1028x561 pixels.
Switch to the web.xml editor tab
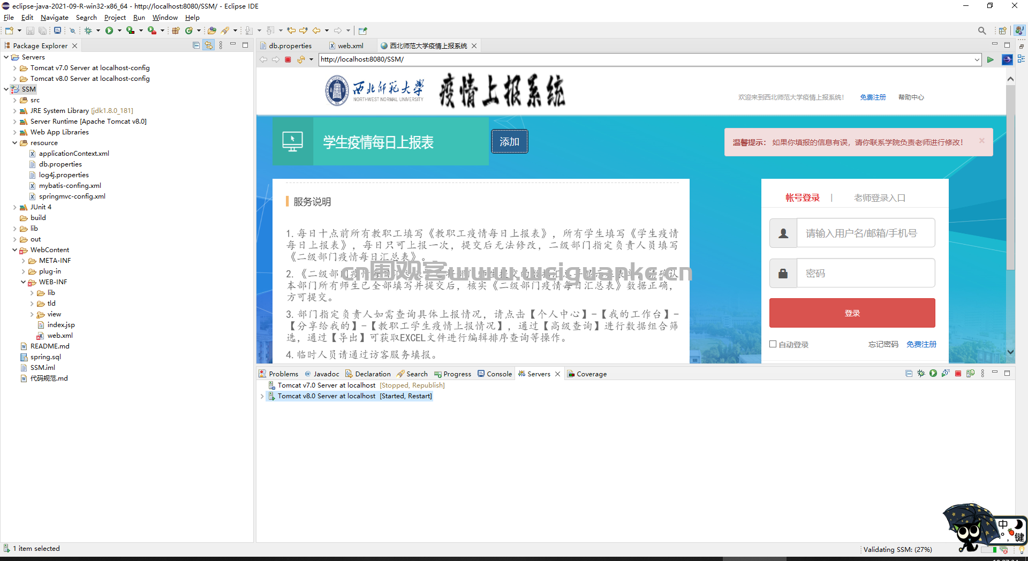350,46
